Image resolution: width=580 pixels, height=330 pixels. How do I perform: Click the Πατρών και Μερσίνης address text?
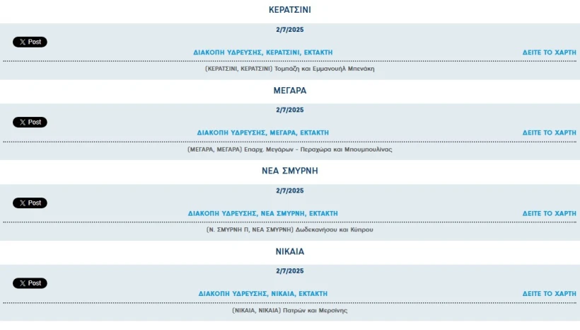click(315, 311)
